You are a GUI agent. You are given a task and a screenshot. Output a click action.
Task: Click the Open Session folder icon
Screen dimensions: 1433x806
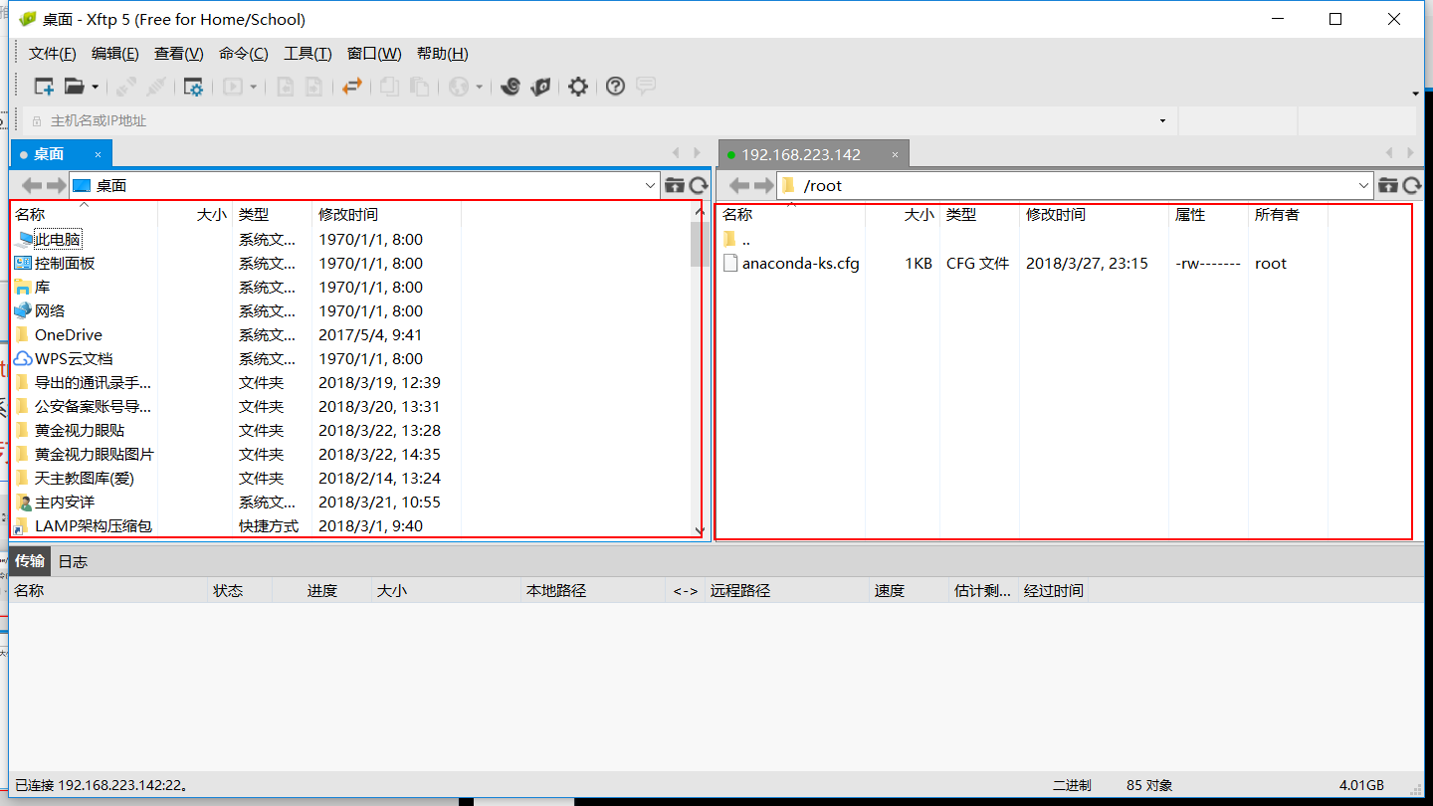click(x=75, y=87)
